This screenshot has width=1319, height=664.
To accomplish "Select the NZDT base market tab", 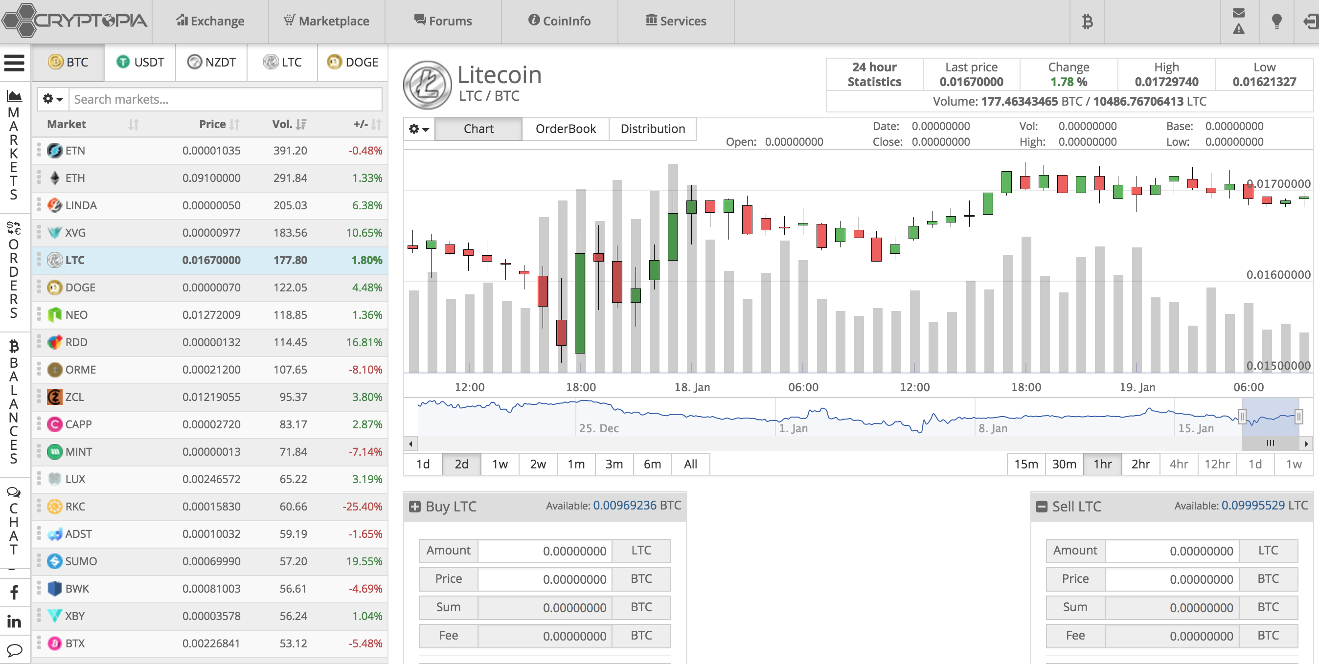I will coord(211,63).
